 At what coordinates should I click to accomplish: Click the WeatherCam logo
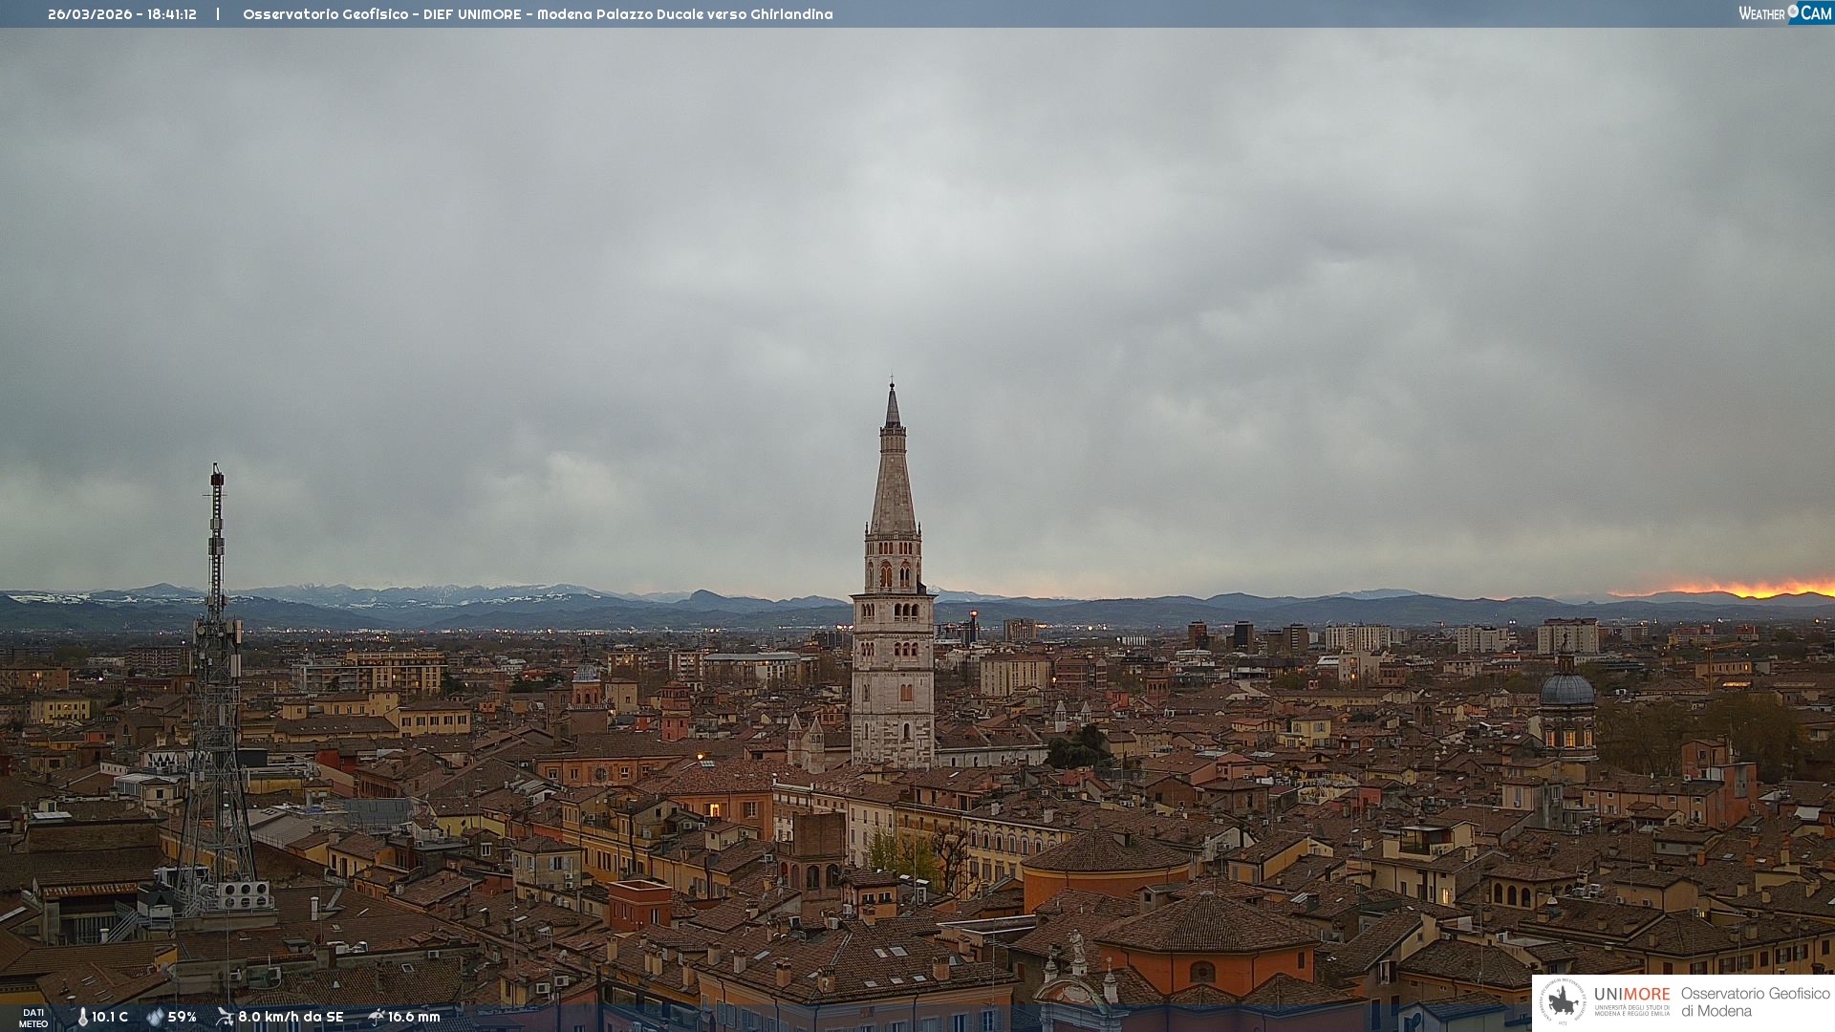pos(1784,13)
